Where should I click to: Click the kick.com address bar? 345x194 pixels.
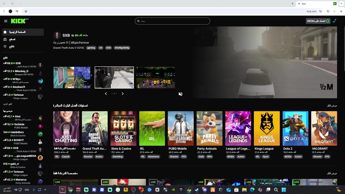172,11
